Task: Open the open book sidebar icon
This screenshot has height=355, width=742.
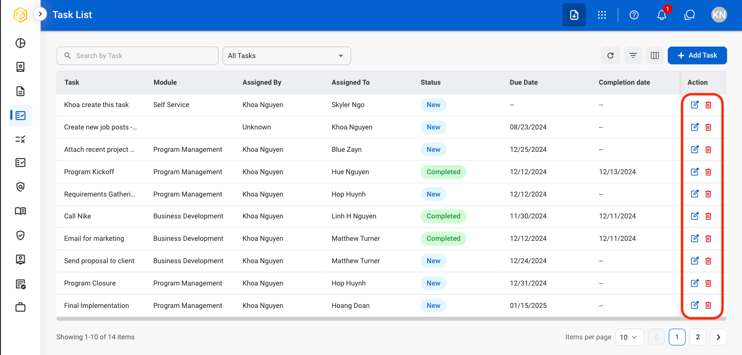Action: coord(20,211)
